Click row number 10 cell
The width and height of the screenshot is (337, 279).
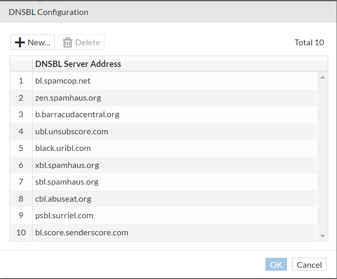pos(21,233)
